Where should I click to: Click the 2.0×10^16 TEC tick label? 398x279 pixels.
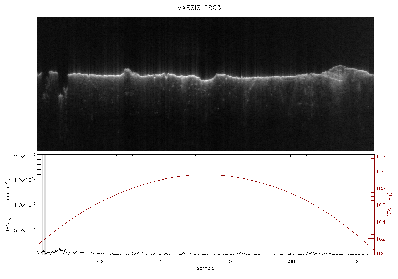[25, 156]
